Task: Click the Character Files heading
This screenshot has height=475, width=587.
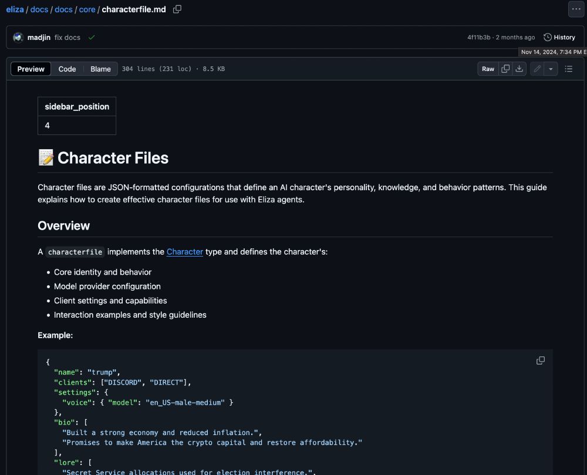Action: (x=113, y=158)
